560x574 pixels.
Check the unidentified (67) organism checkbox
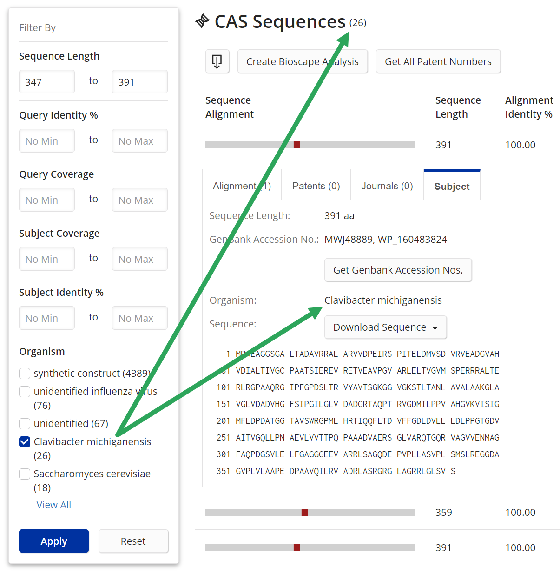click(x=25, y=424)
